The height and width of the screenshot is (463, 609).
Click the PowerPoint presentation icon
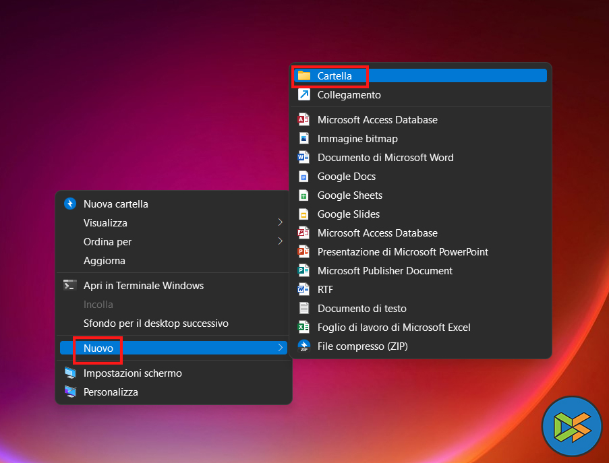[304, 252]
